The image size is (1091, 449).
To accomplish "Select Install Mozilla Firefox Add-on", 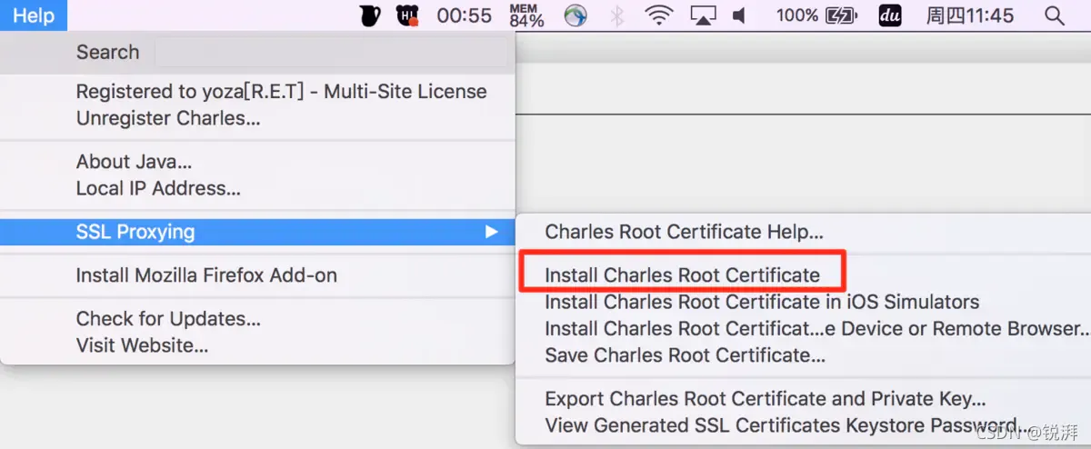I will [206, 274].
